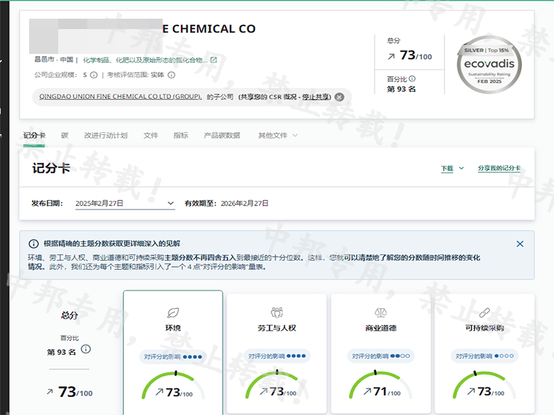This screenshot has width=554, height=415.
Task: Open the 改进行动计划 tab
Action: click(105, 136)
